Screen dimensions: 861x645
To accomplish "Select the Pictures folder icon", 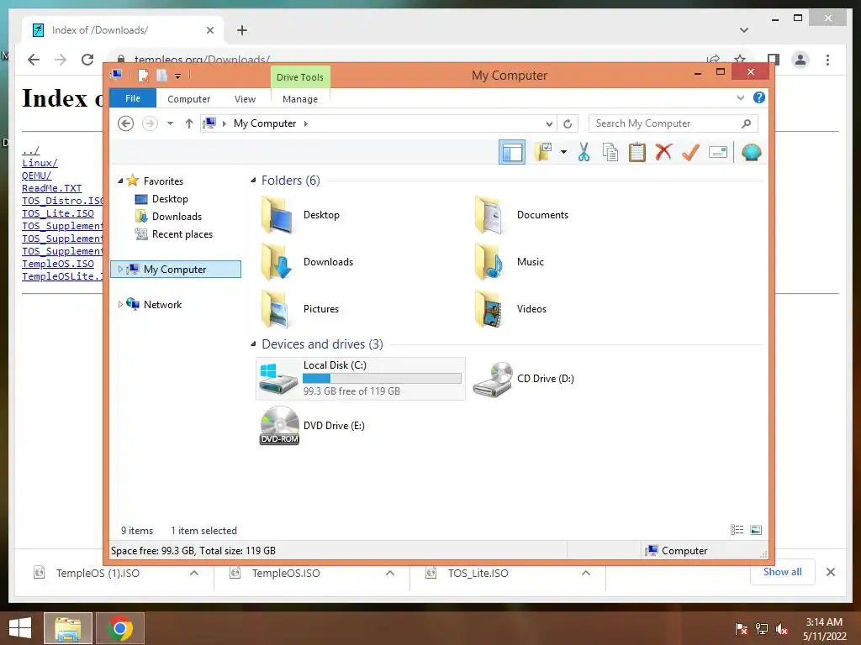I will click(301, 309).
